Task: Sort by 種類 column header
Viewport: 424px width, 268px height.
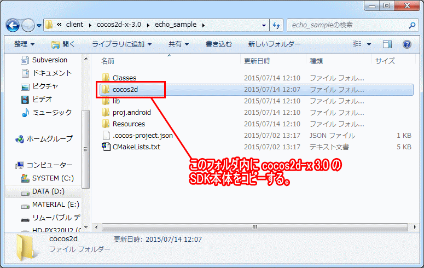Action: tap(316, 61)
